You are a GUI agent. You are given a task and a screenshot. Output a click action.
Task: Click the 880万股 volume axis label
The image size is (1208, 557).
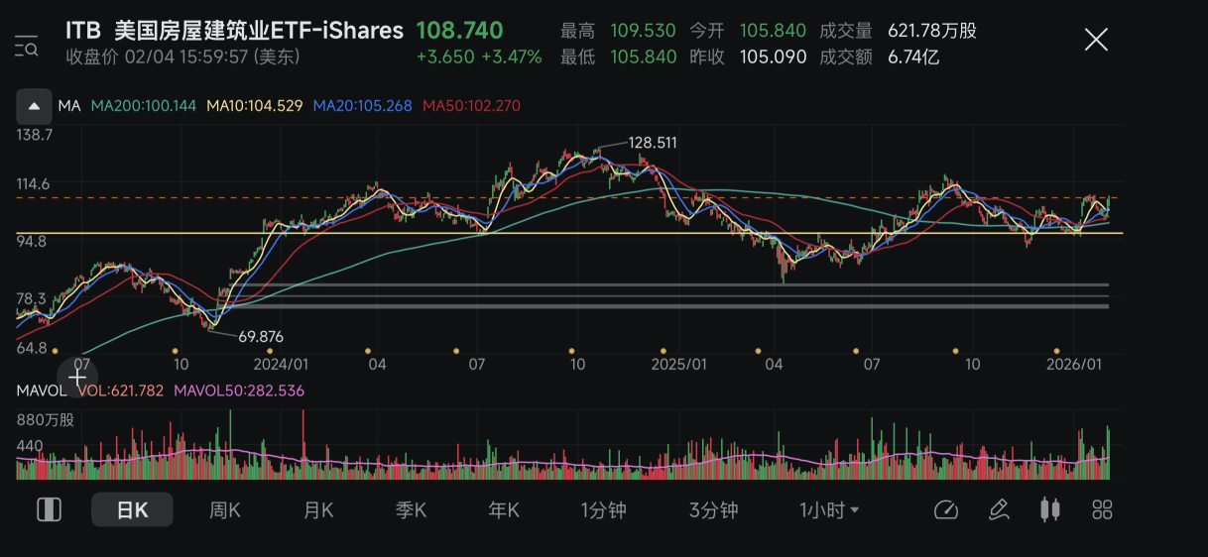coord(46,419)
